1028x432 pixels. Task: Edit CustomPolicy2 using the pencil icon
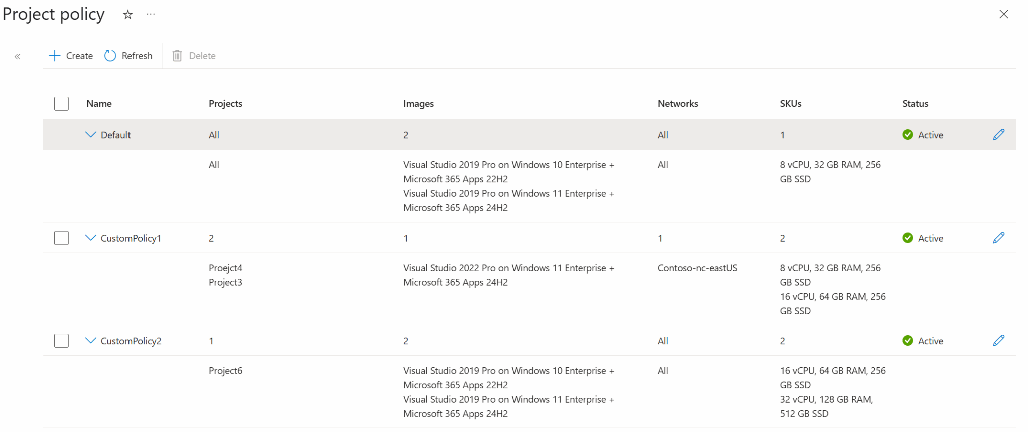tap(998, 341)
